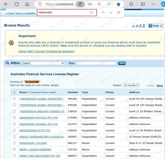Screen dimensions: 165x159
Task: Open Check ASIC Connect Professional Registers link
Action: click(46, 51)
